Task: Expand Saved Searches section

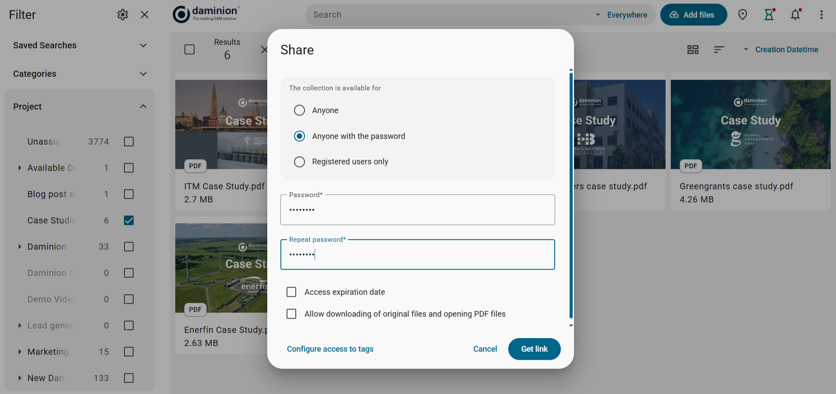Action: point(143,46)
